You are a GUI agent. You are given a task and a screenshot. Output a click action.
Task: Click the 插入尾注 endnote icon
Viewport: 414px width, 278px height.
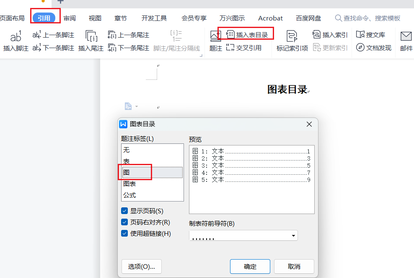click(x=91, y=37)
